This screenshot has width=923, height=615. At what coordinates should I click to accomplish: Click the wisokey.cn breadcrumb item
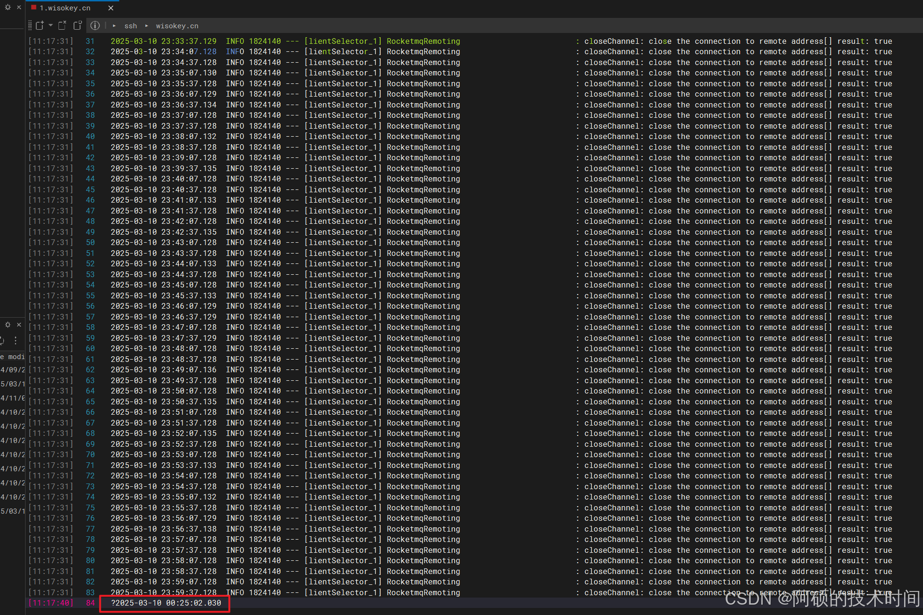tap(177, 26)
